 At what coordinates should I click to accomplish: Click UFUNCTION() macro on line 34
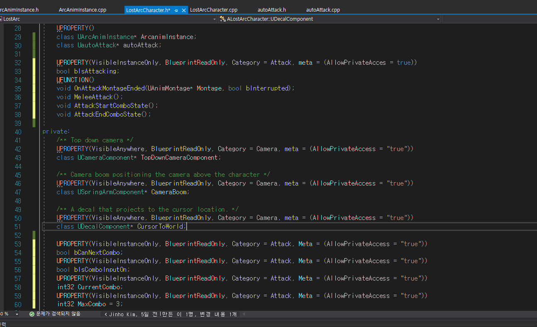pos(76,80)
